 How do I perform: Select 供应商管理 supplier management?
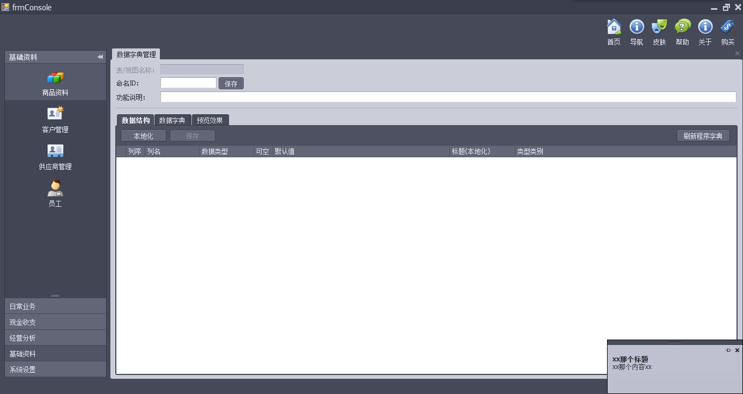[55, 157]
